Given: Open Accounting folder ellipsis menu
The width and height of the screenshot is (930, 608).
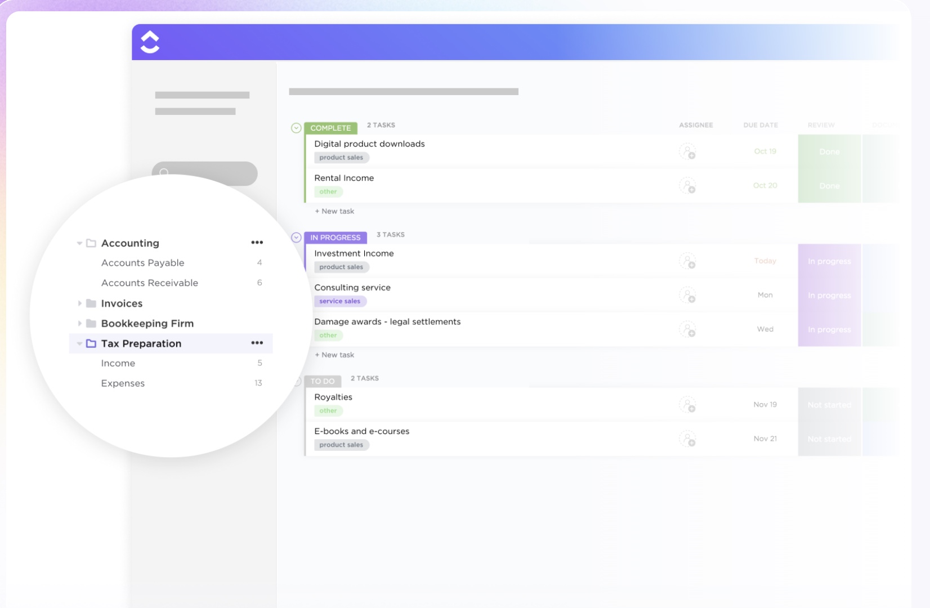Looking at the screenshot, I should (257, 243).
